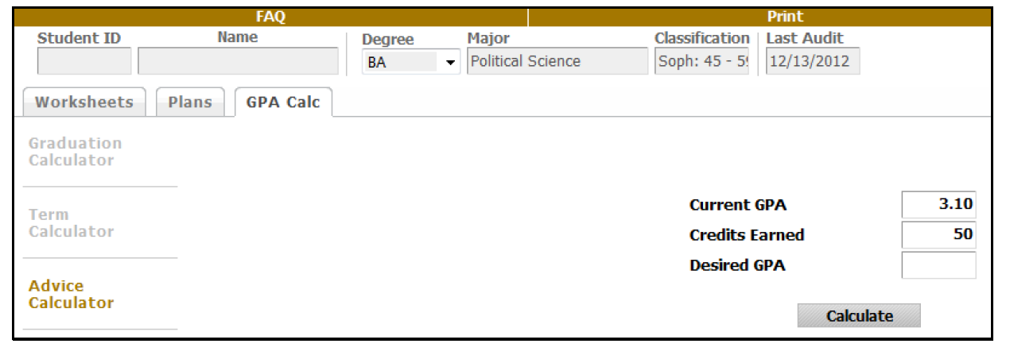Click the Current GPA input box
Image resolution: width=1010 pixels, height=359 pixels.
pos(938,205)
